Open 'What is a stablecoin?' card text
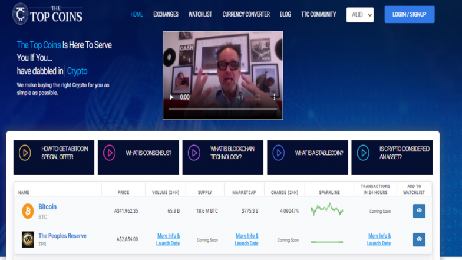 (319, 153)
